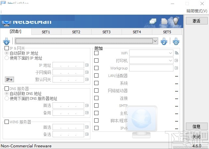Image resolution: width=209 pixels, height=149 pixels.
Task: Switch to the SET5 tab
Action: click(167, 32)
